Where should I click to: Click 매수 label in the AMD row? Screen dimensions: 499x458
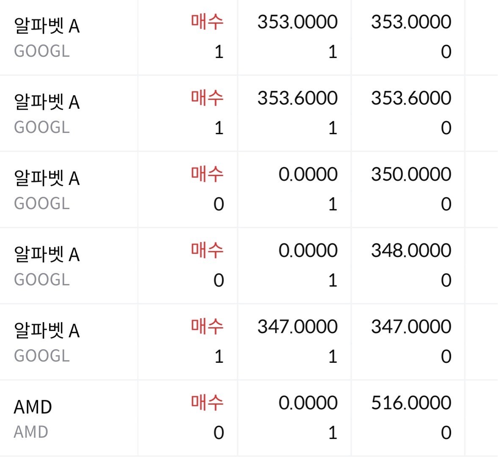207,403
